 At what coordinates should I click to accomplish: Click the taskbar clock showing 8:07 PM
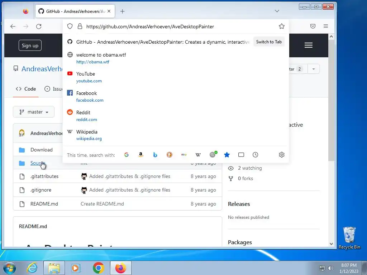point(349,268)
